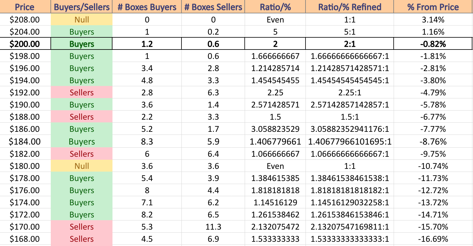Click the -10.74% from price cell
Screen dimensions: 473x246
[433, 166]
